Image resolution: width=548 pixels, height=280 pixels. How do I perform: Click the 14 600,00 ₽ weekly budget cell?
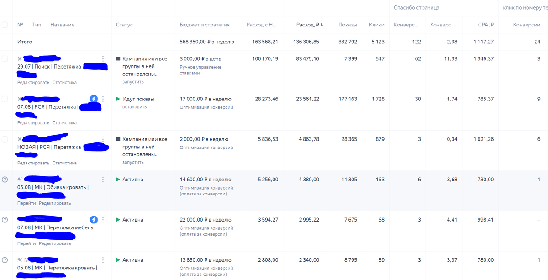click(x=205, y=180)
